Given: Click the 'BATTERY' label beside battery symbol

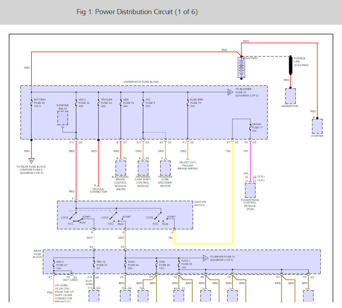Looking at the screenshot, I should (x=252, y=58).
